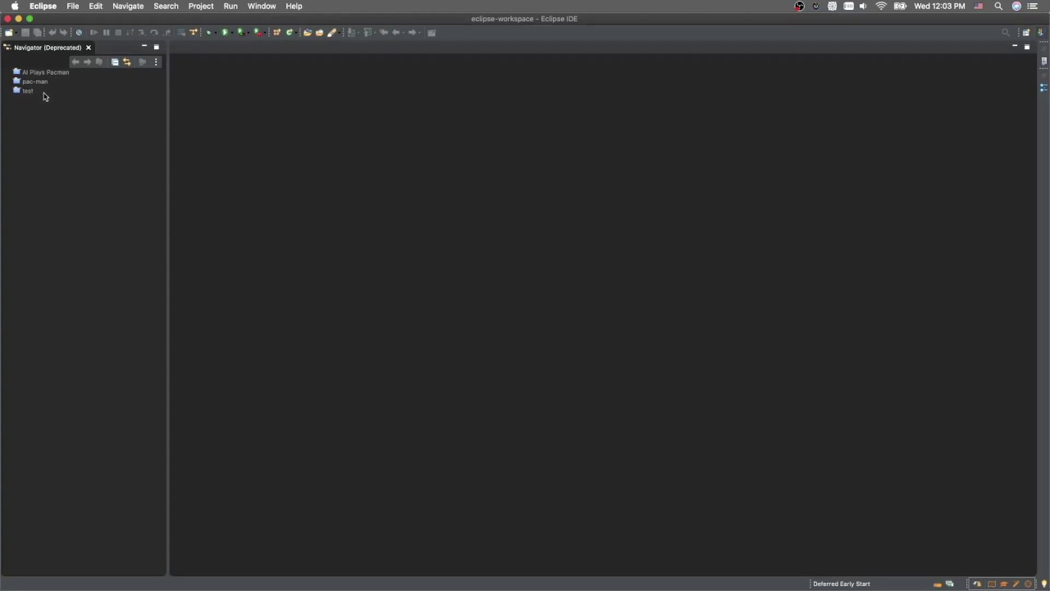Click the Java perspective icon
Screen dimensions: 1050x591
pyautogui.click(x=1040, y=33)
